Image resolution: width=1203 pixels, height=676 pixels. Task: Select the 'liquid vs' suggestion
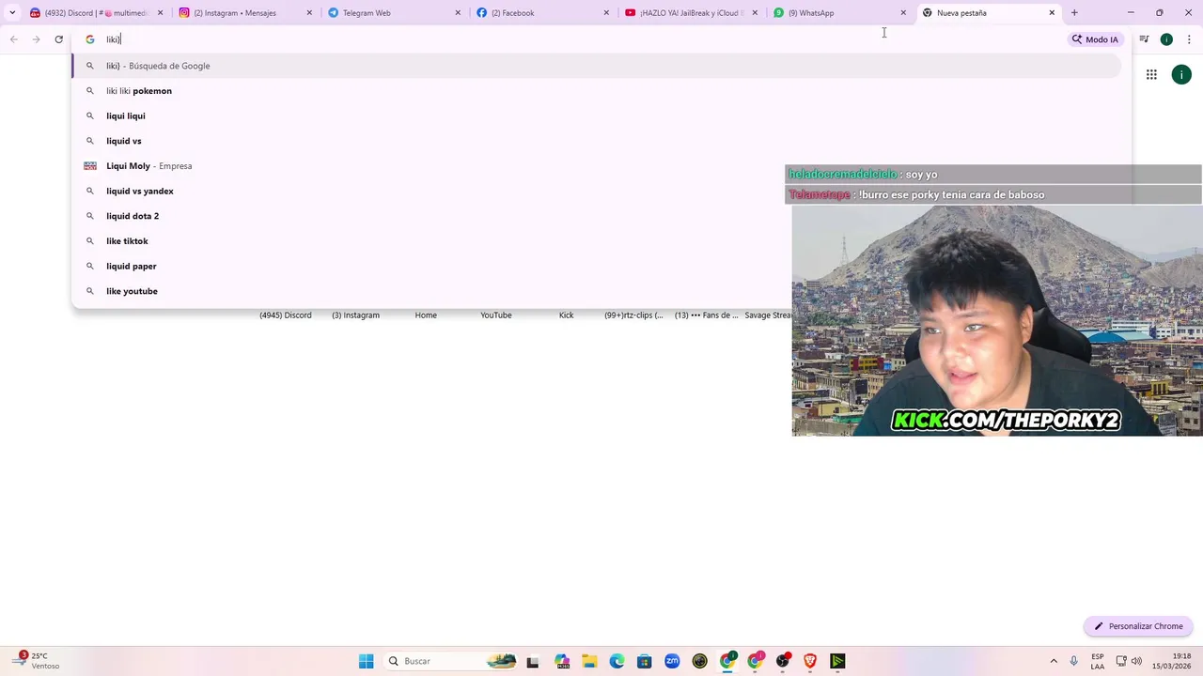[596, 141]
